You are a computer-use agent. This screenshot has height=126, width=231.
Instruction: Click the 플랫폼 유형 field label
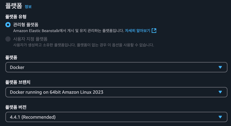tap(16, 17)
